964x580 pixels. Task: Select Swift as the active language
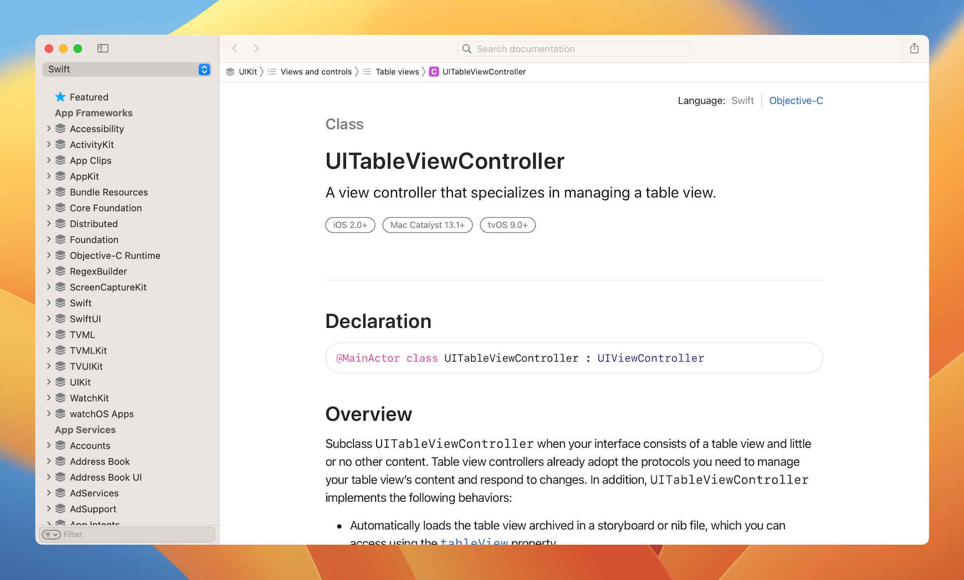pyautogui.click(x=743, y=100)
